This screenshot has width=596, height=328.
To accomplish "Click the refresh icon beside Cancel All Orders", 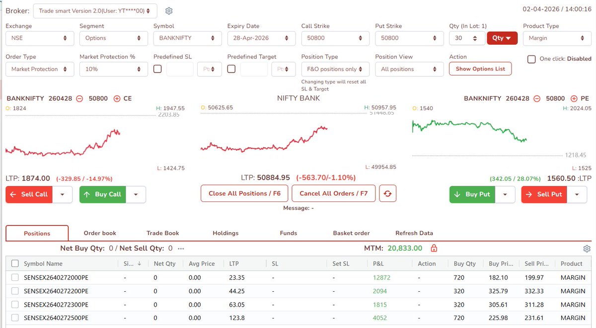I will (388, 194).
